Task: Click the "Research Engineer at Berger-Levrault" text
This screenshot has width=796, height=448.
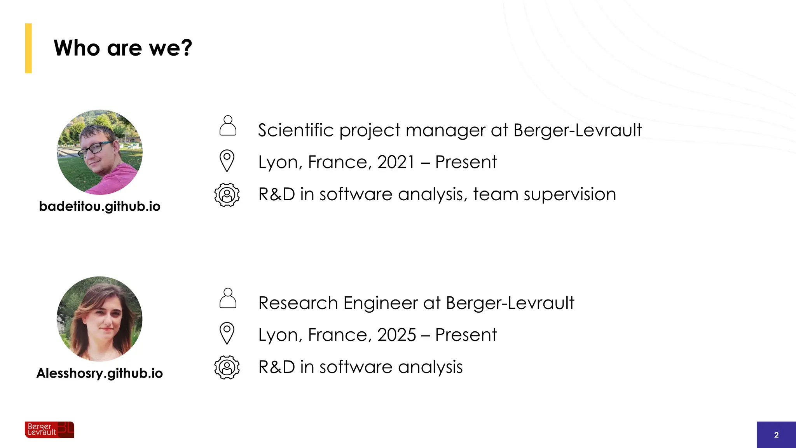Action: pos(416,303)
